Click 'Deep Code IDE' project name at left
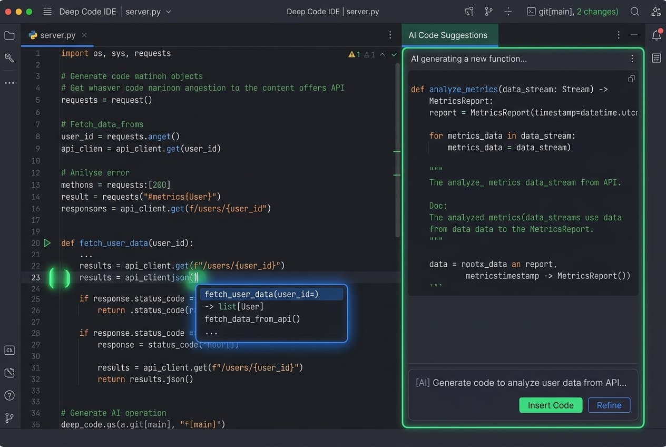Viewport: 666px width, 447px height. click(x=87, y=12)
